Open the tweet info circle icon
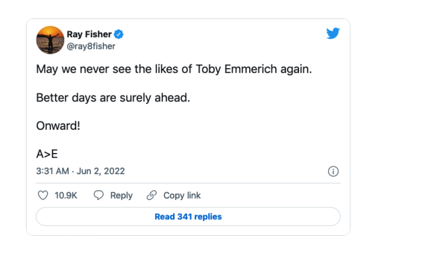The width and height of the screenshot is (431, 259). [333, 172]
